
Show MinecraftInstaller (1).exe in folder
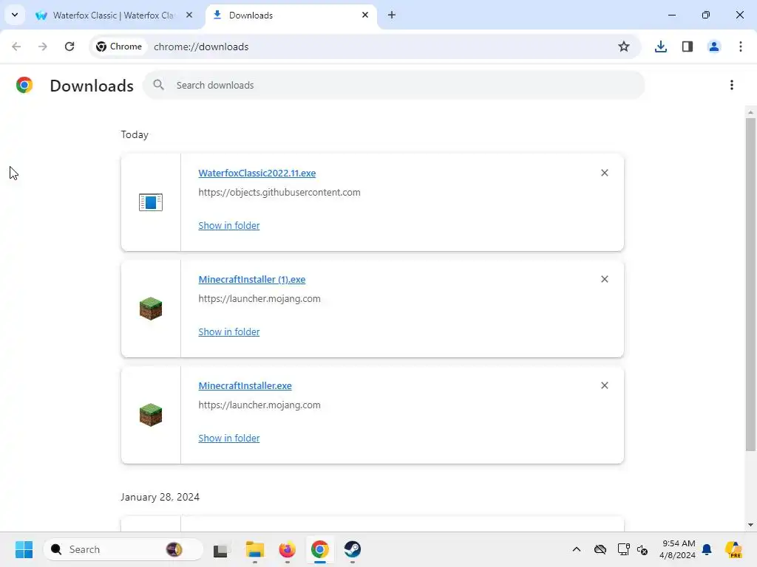tap(229, 331)
